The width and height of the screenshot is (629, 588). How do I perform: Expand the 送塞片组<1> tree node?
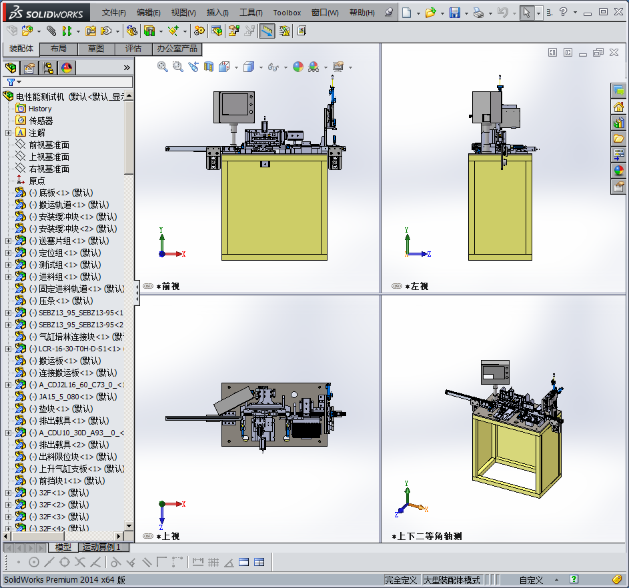click(x=9, y=241)
